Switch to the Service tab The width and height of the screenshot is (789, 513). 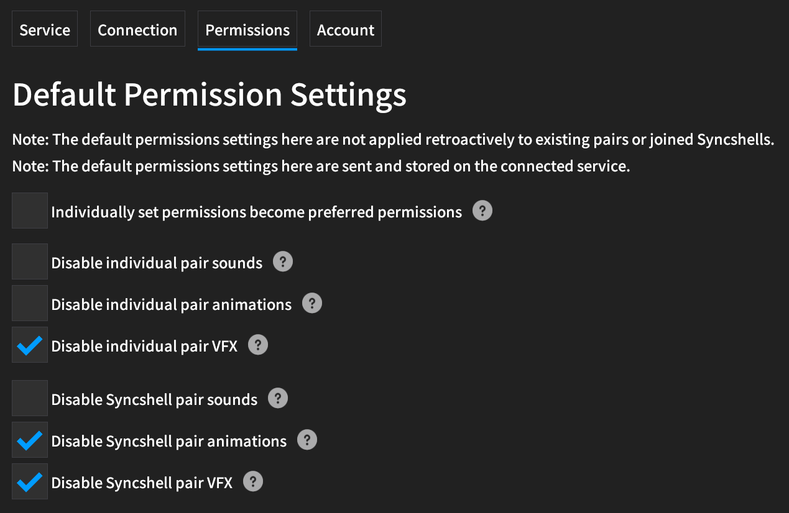click(x=45, y=29)
